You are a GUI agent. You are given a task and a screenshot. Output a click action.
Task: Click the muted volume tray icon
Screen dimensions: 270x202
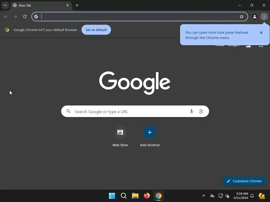227,196
